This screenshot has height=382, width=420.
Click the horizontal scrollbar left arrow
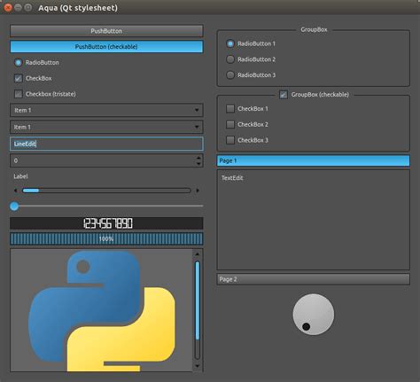tap(16, 191)
